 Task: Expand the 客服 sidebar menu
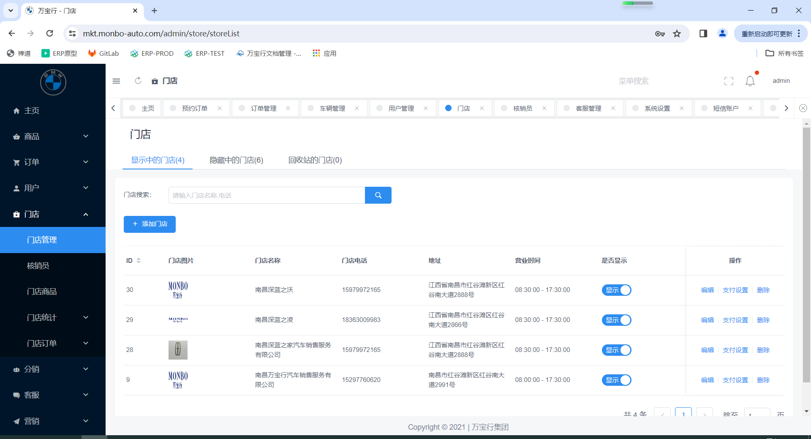coord(53,395)
